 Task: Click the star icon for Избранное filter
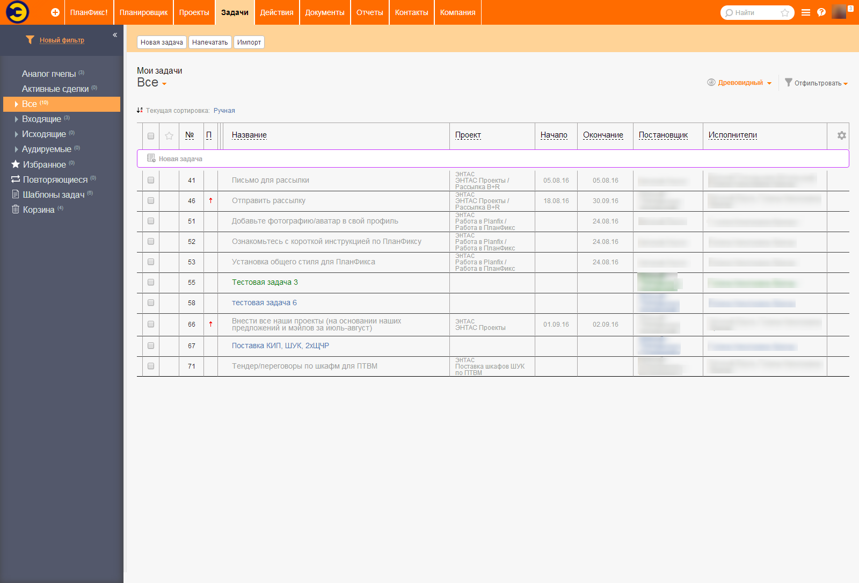pyautogui.click(x=15, y=164)
